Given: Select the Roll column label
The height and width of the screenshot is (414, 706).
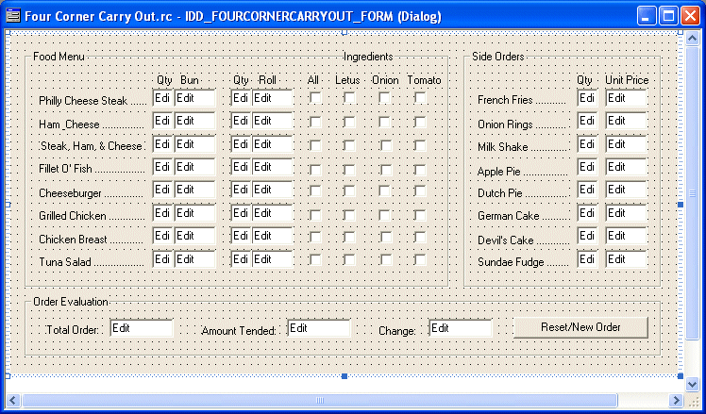Looking at the screenshot, I should click(x=267, y=80).
